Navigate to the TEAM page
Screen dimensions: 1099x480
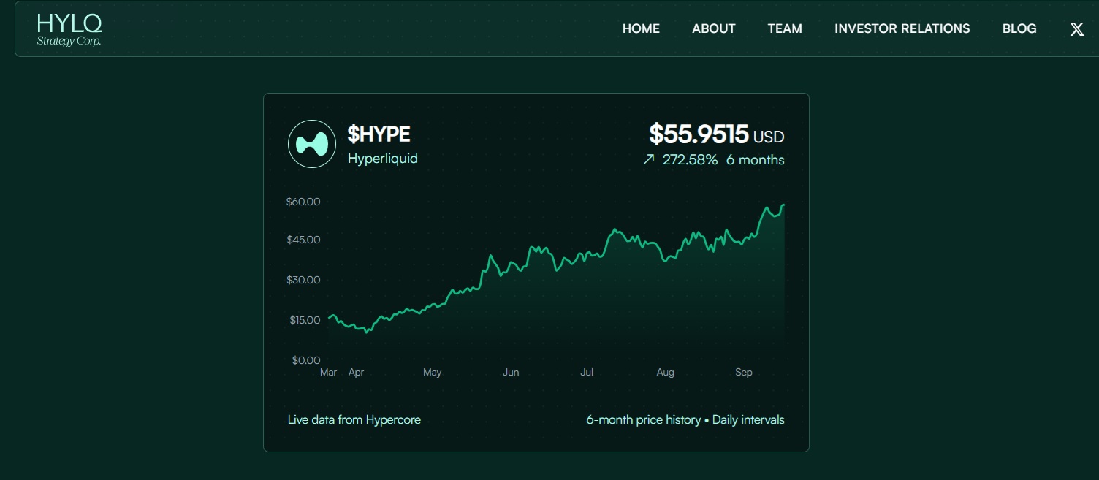point(785,28)
